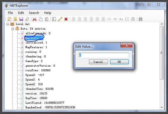Screen dimensions: 168x114
Task: Select the GameType: 2 entry
Action: click(34, 61)
